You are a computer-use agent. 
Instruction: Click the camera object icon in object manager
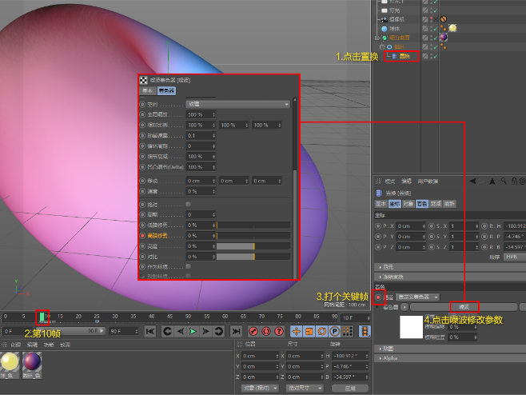[x=384, y=19]
